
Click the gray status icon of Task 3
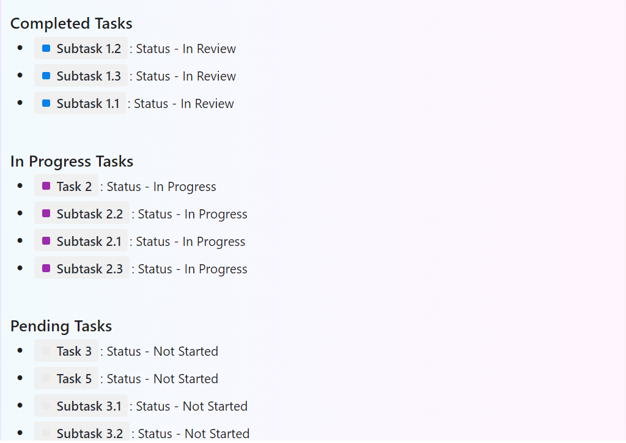pyautogui.click(x=46, y=351)
